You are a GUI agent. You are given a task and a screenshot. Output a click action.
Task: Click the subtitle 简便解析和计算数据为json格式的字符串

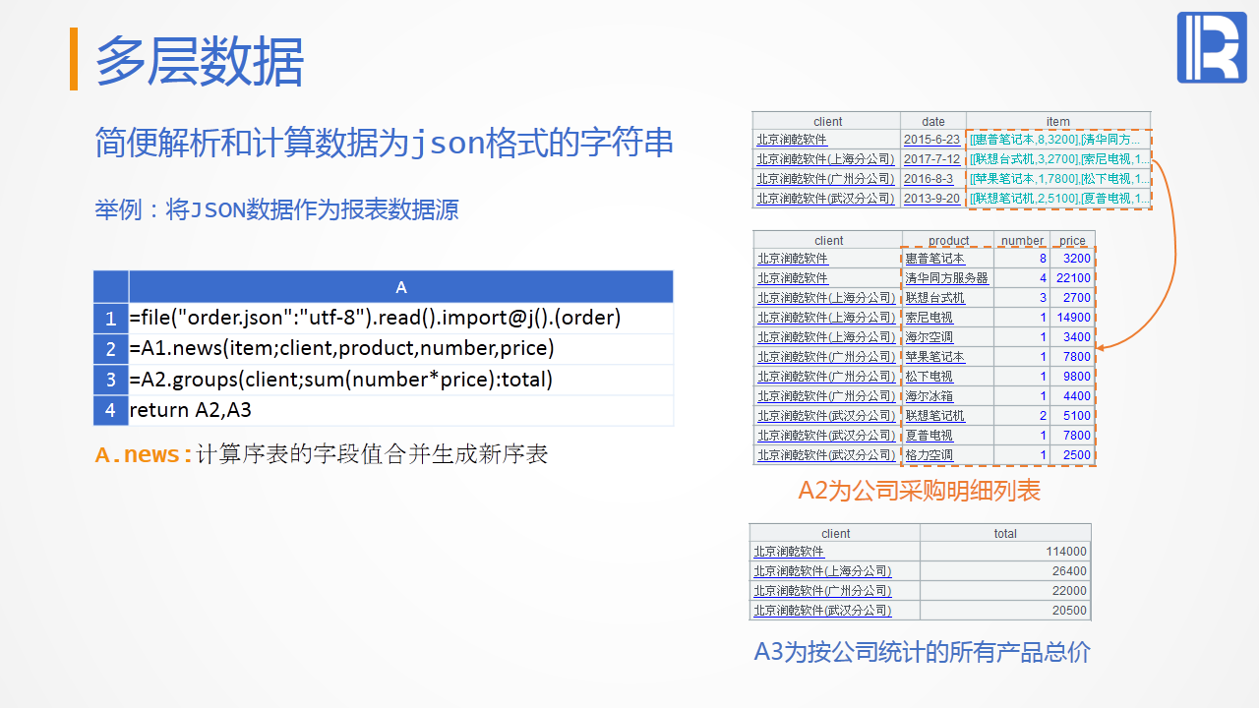[385, 143]
